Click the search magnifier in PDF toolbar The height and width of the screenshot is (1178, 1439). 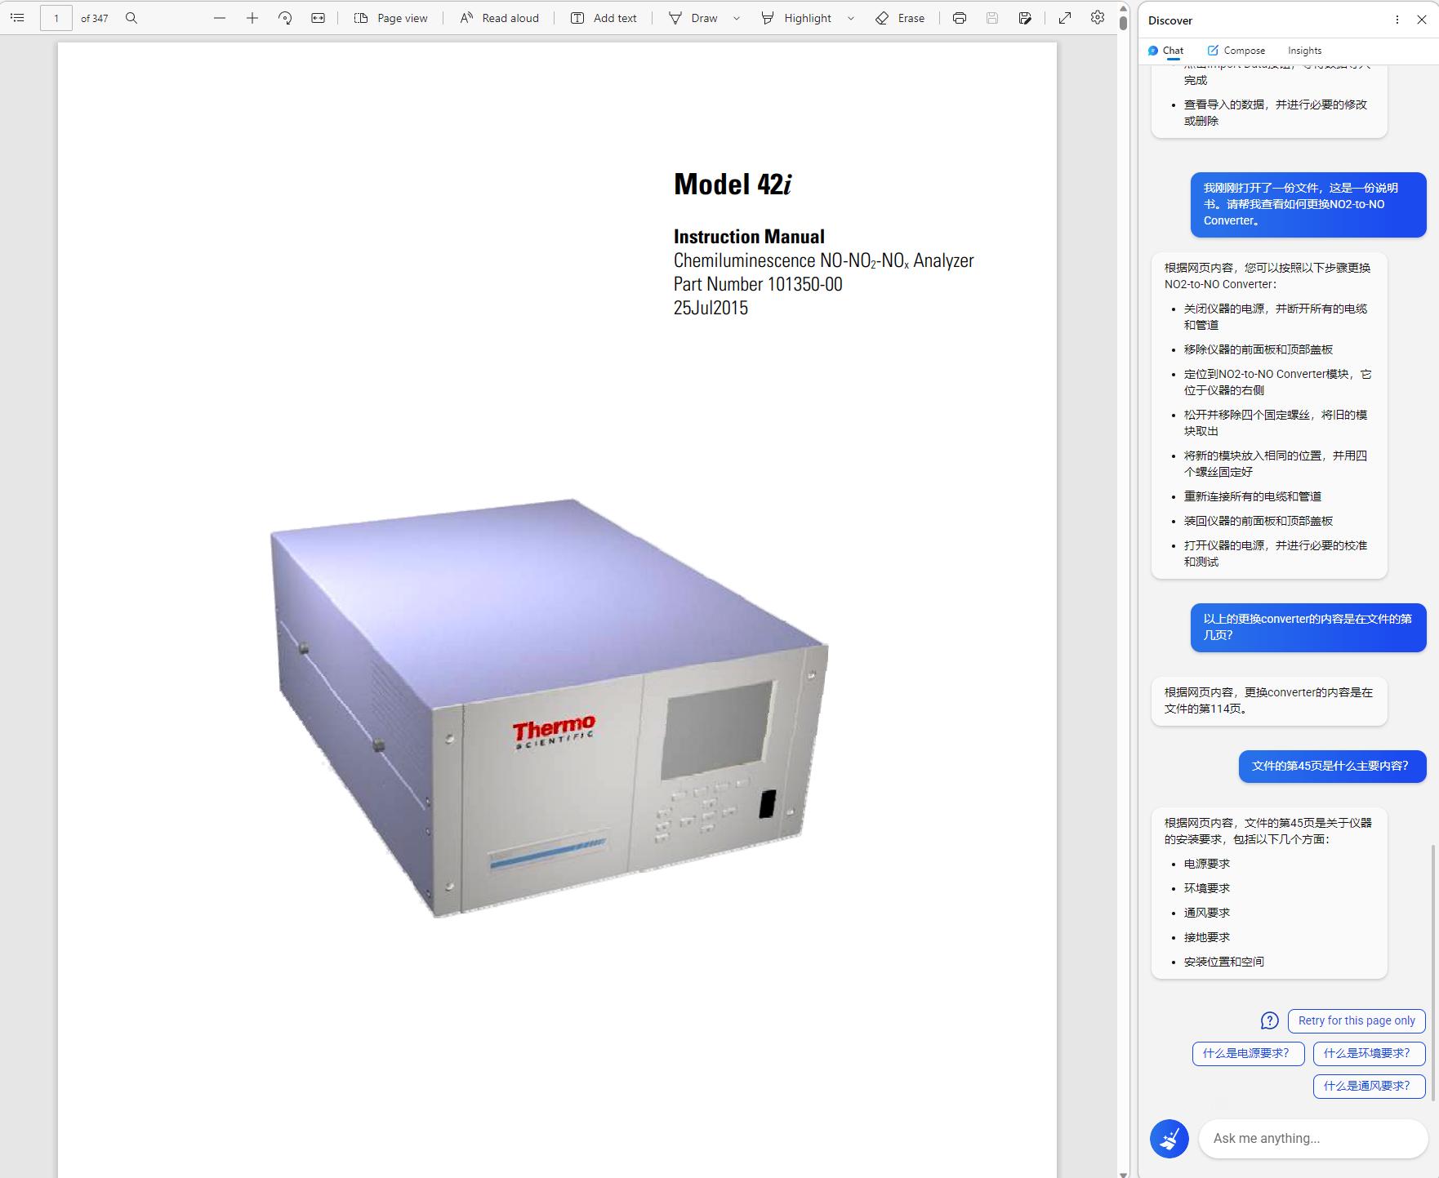coord(131,17)
